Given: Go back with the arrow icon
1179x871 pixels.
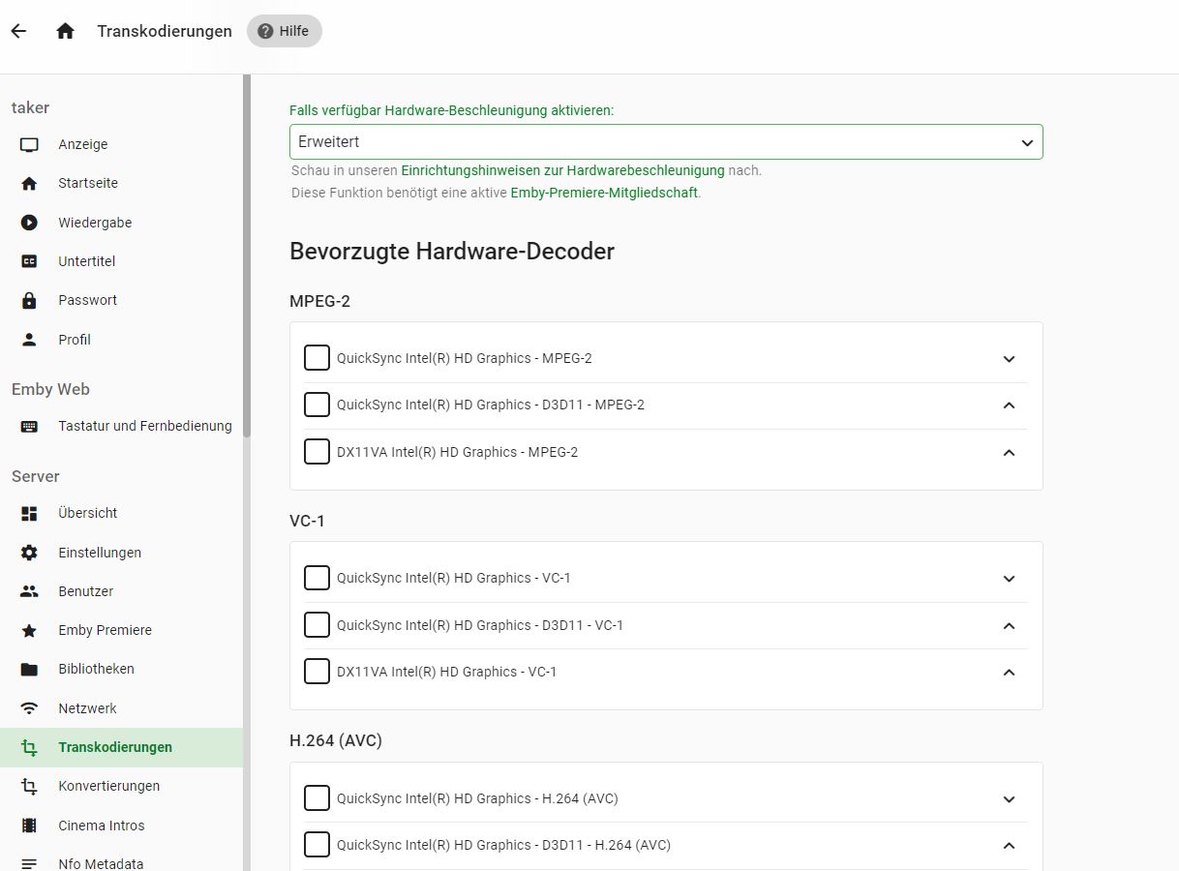Looking at the screenshot, I should coord(18,31).
